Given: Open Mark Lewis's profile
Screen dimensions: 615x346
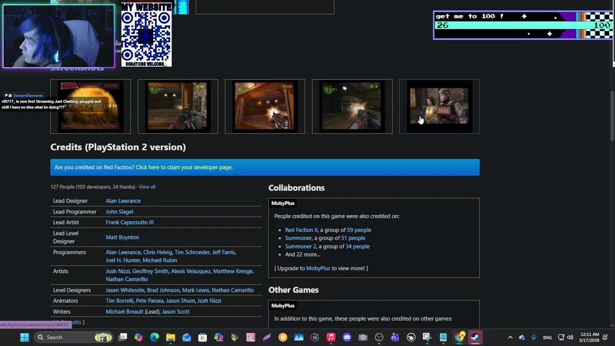Looking at the screenshot, I should (x=196, y=290).
